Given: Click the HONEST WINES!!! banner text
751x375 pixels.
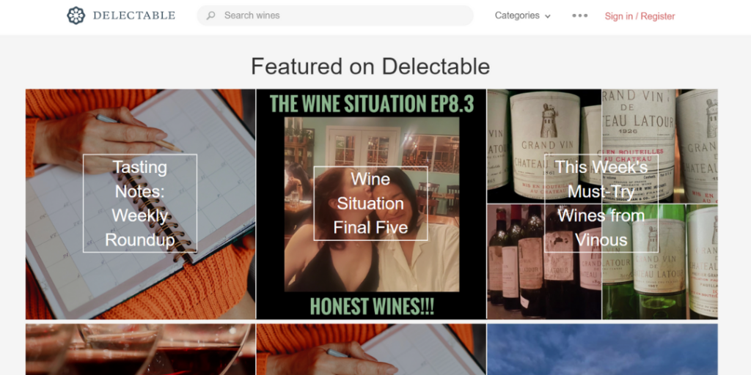Looking at the screenshot, I should click(x=372, y=306).
